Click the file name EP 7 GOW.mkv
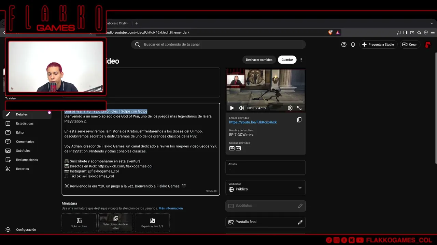Viewport: 437px width, 245px height. pyautogui.click(x=241, y=135)
